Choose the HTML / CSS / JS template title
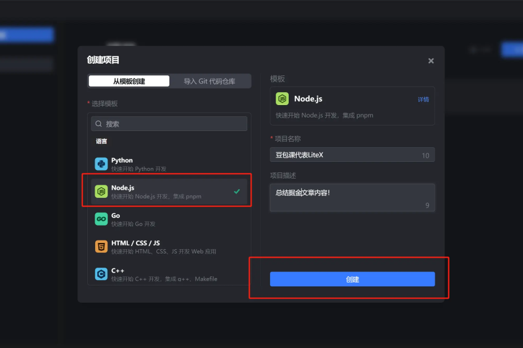The height and width of the screenshot is (348, 523). (x=135, y=243)
